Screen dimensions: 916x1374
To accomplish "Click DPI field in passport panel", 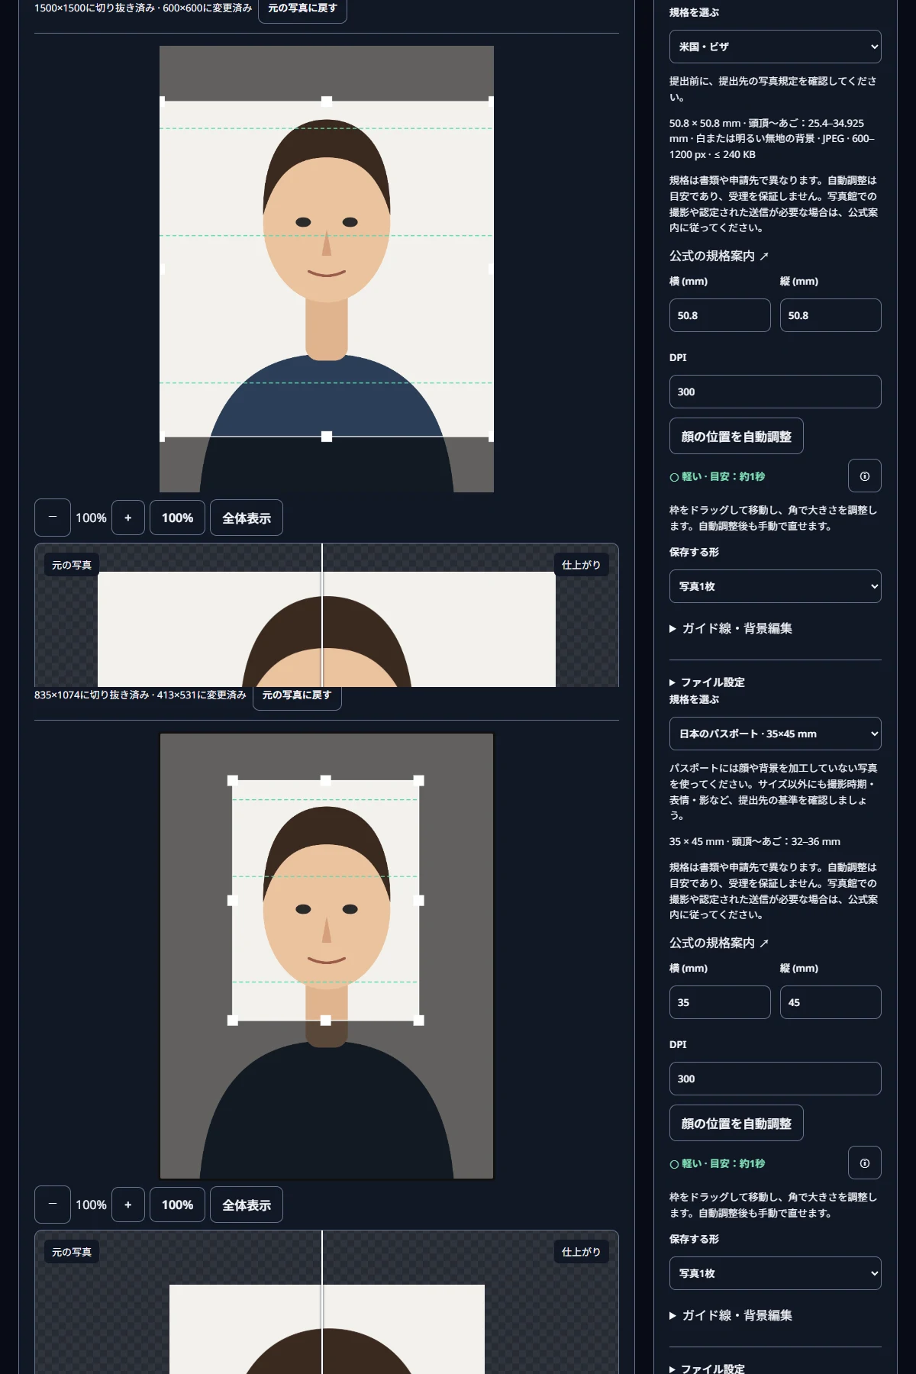I will coord(776,1079).
